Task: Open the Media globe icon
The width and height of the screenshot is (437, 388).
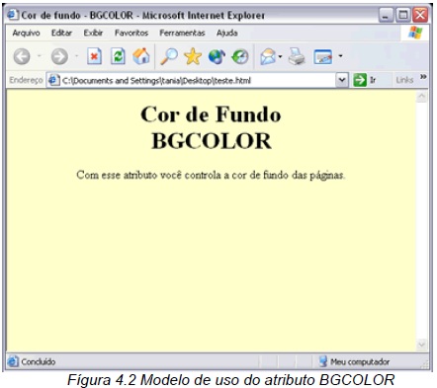Action: [217, 56]
